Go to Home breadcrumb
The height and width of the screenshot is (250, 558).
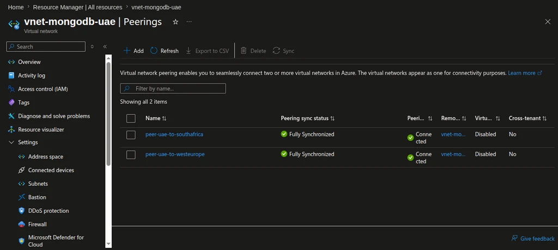(x=16, y=7)
